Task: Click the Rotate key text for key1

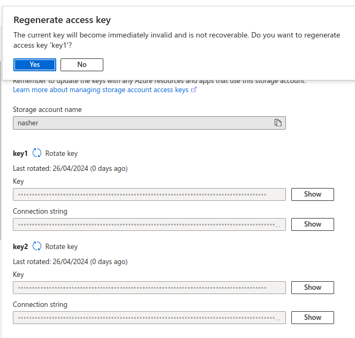Action: [x=62, y=153]
